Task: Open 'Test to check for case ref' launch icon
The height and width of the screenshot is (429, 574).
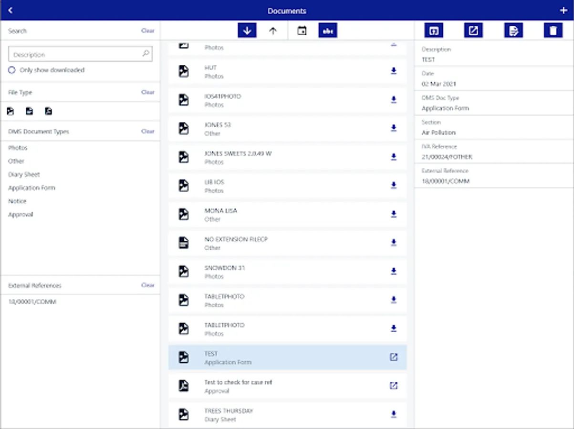Action: 394,386
